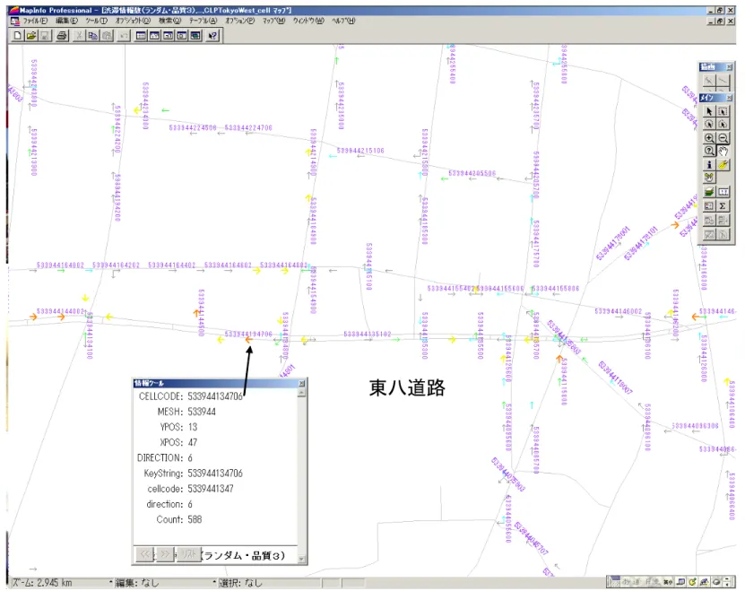
Task: Click the Paste toolbar icon
Action: click(107, 35)
